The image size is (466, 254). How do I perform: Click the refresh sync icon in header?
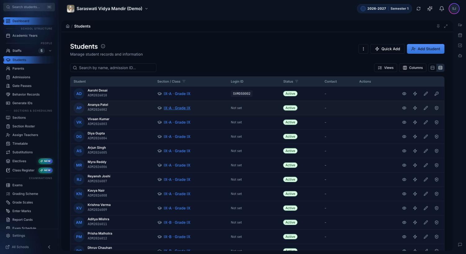[x=419, y=9]
